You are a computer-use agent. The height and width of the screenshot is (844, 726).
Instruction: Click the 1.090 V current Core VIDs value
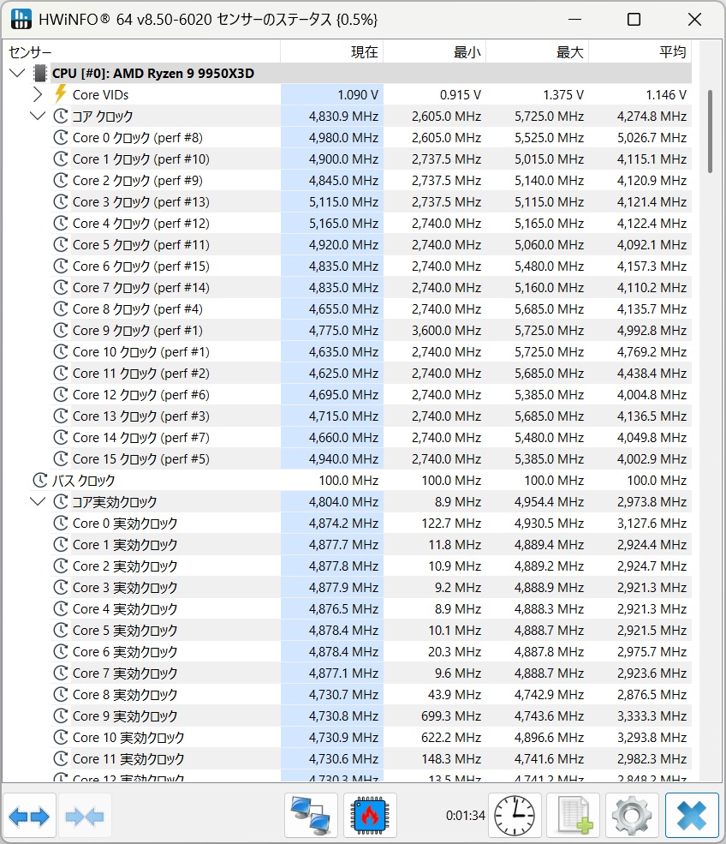point(358,95)
